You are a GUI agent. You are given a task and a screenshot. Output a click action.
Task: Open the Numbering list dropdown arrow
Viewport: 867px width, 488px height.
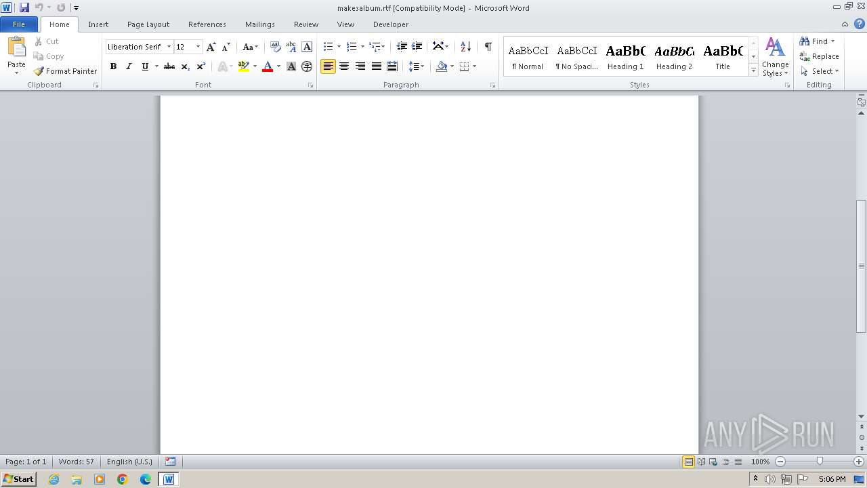[x=362, y=47]
